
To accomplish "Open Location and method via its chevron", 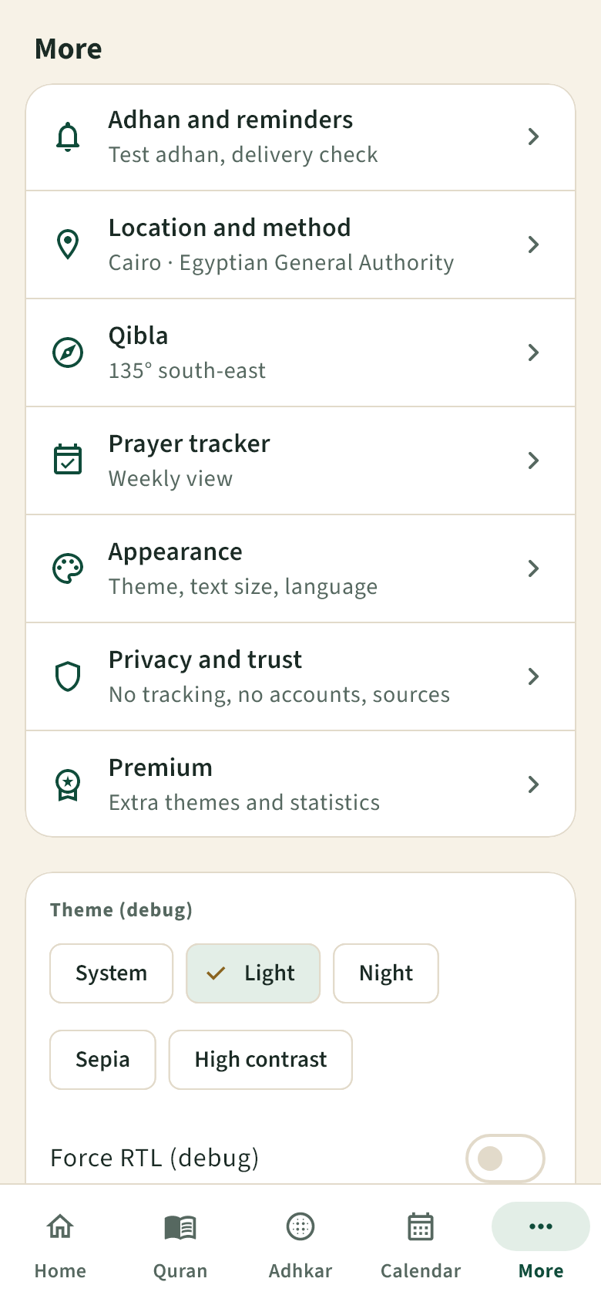I will coord(533,245).
